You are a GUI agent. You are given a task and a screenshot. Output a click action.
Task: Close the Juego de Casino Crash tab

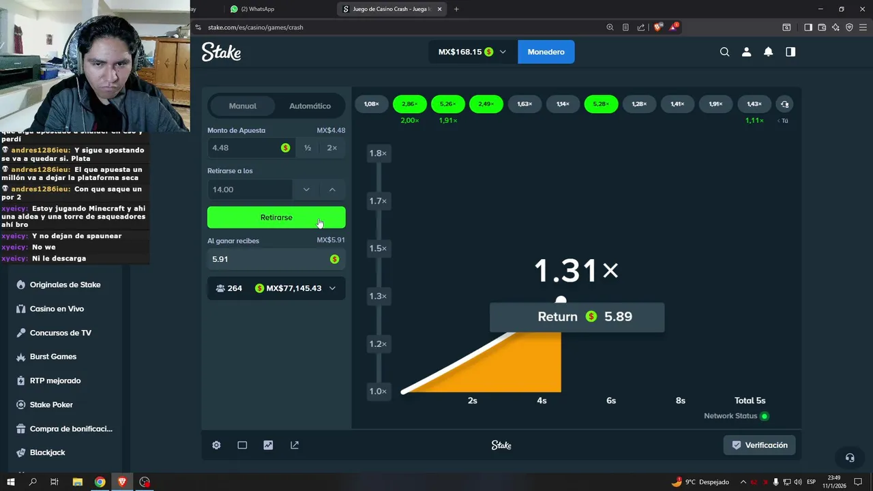439,9
